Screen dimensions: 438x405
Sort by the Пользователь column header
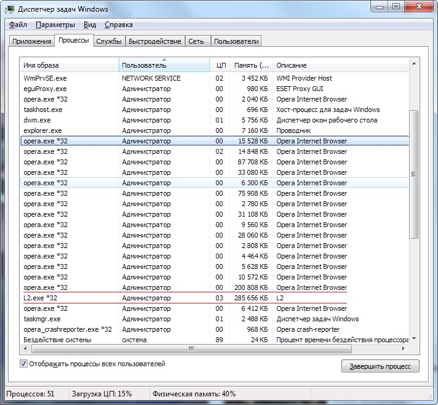pos(164,65)
